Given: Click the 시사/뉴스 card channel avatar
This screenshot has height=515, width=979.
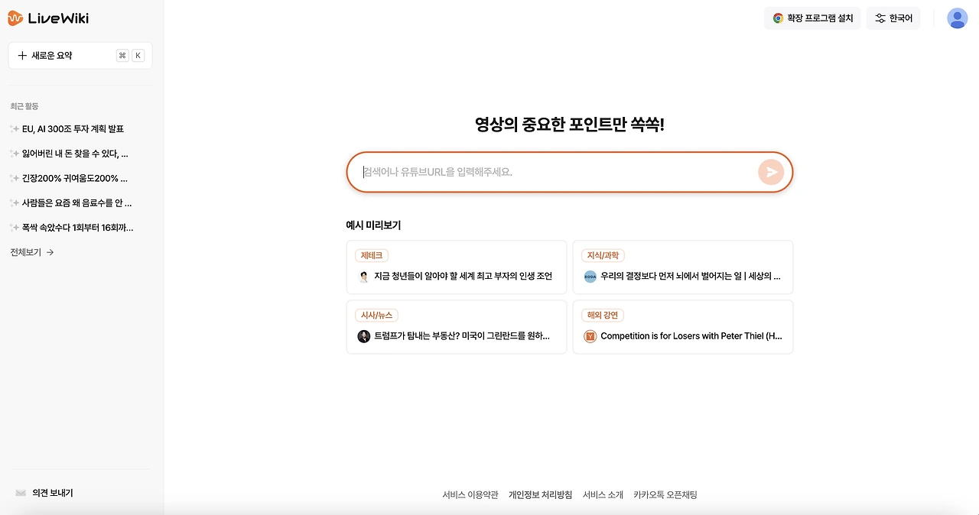Looking at the screenshot, I should 363,336.
